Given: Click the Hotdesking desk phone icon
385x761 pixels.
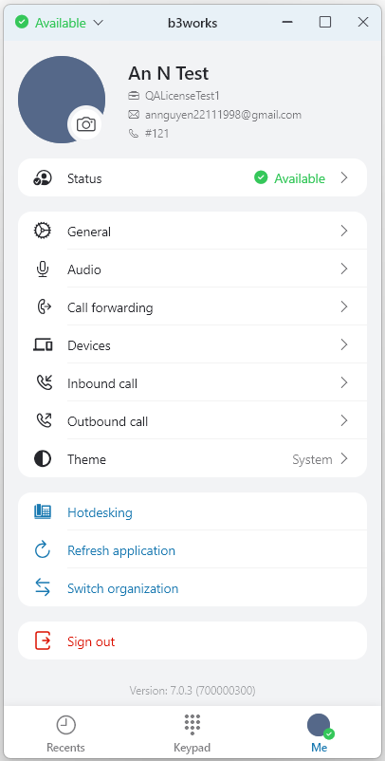Looking at the screenshot, I should tap(43, 512).
